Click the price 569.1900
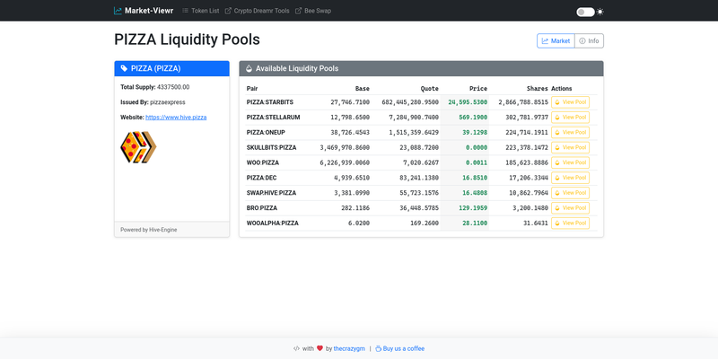The width and height of the screenshot is (718, 359). 473,118
